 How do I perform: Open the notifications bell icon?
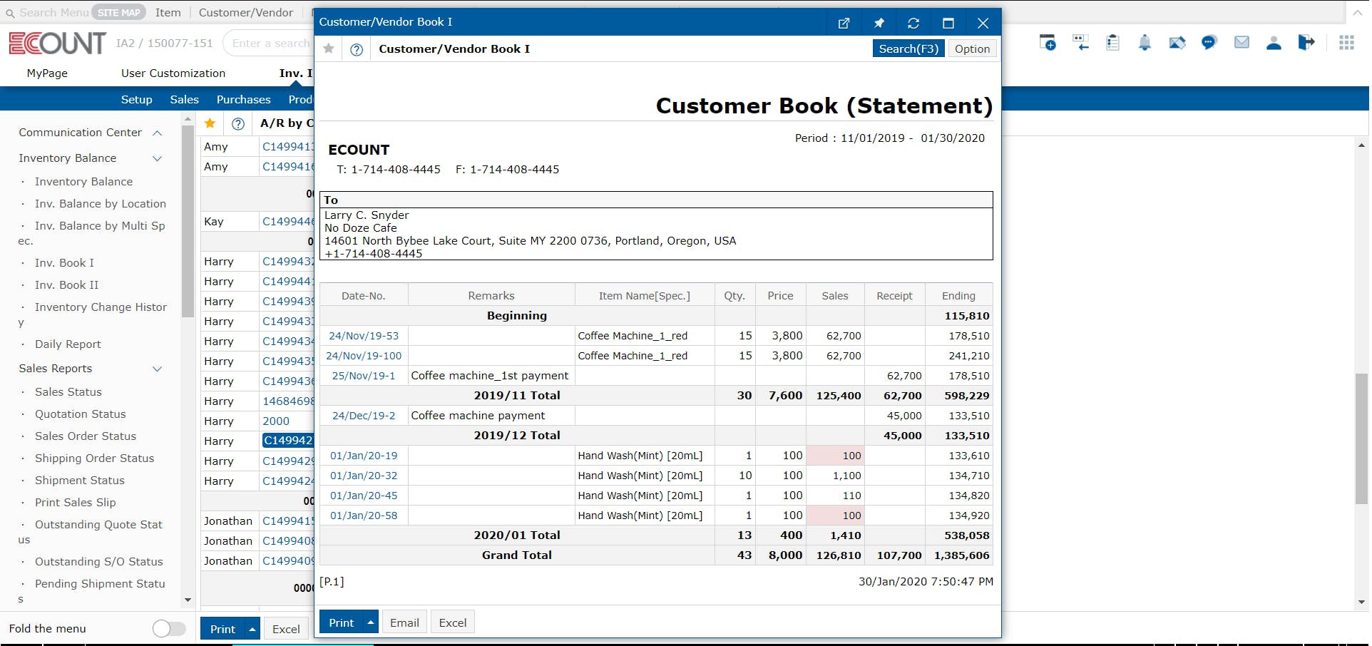tap(1145, 43)
